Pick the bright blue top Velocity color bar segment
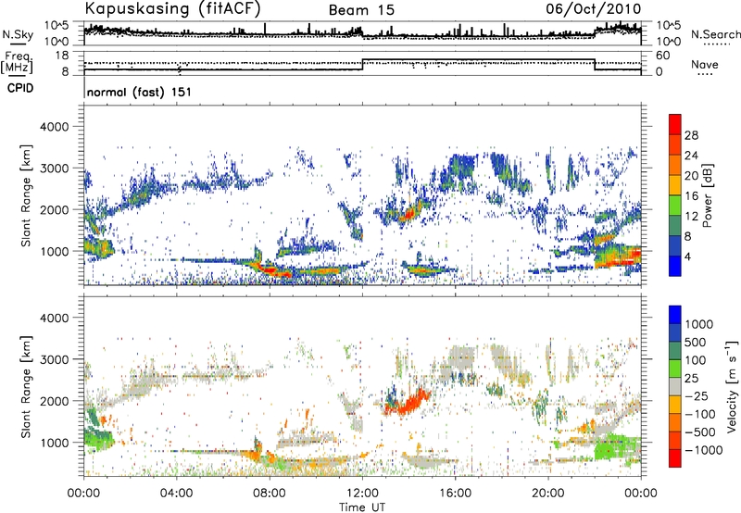The width and height of the screenshot is (741, 513). tap(675, 315)
